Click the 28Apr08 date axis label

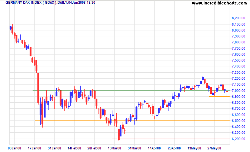coord(174,148)
